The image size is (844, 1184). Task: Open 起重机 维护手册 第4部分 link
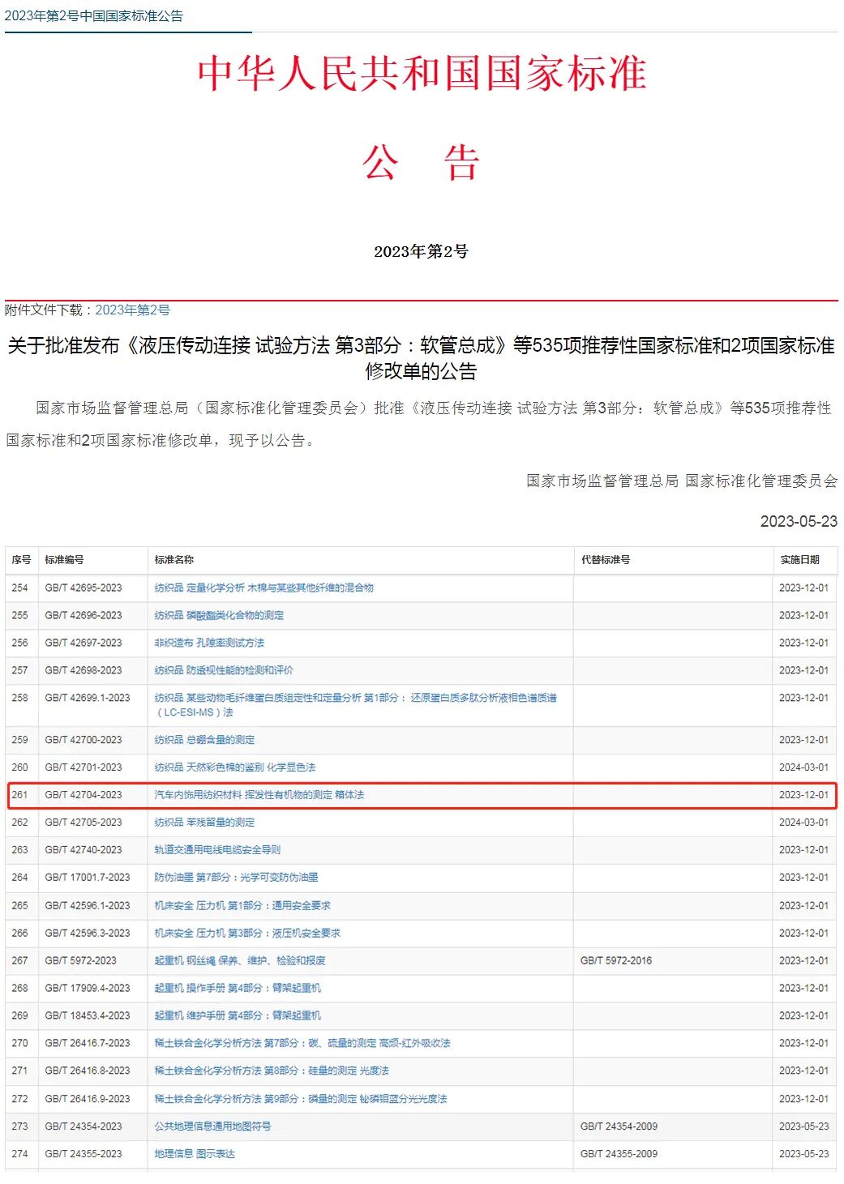coord(238,1015)
